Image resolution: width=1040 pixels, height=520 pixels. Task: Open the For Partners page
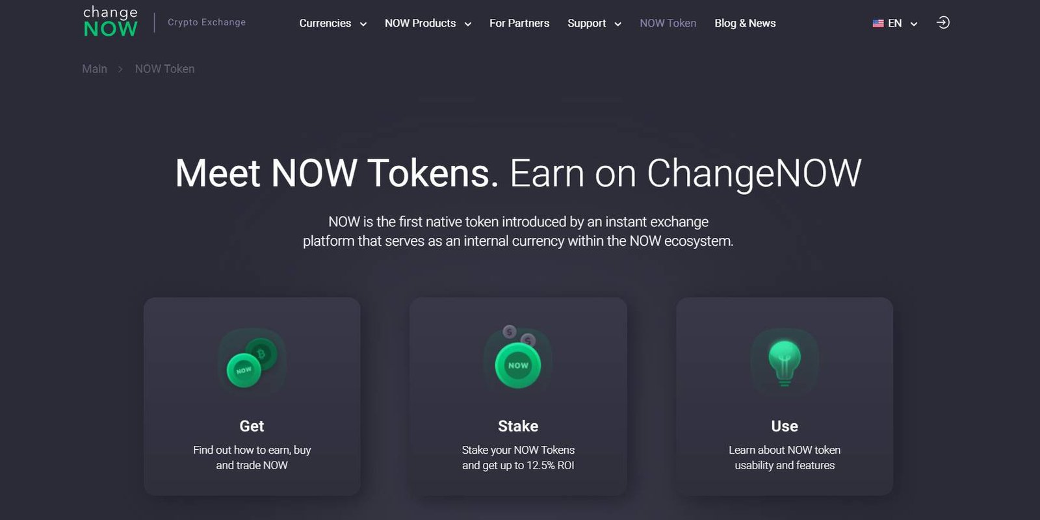tap(519, 23)
